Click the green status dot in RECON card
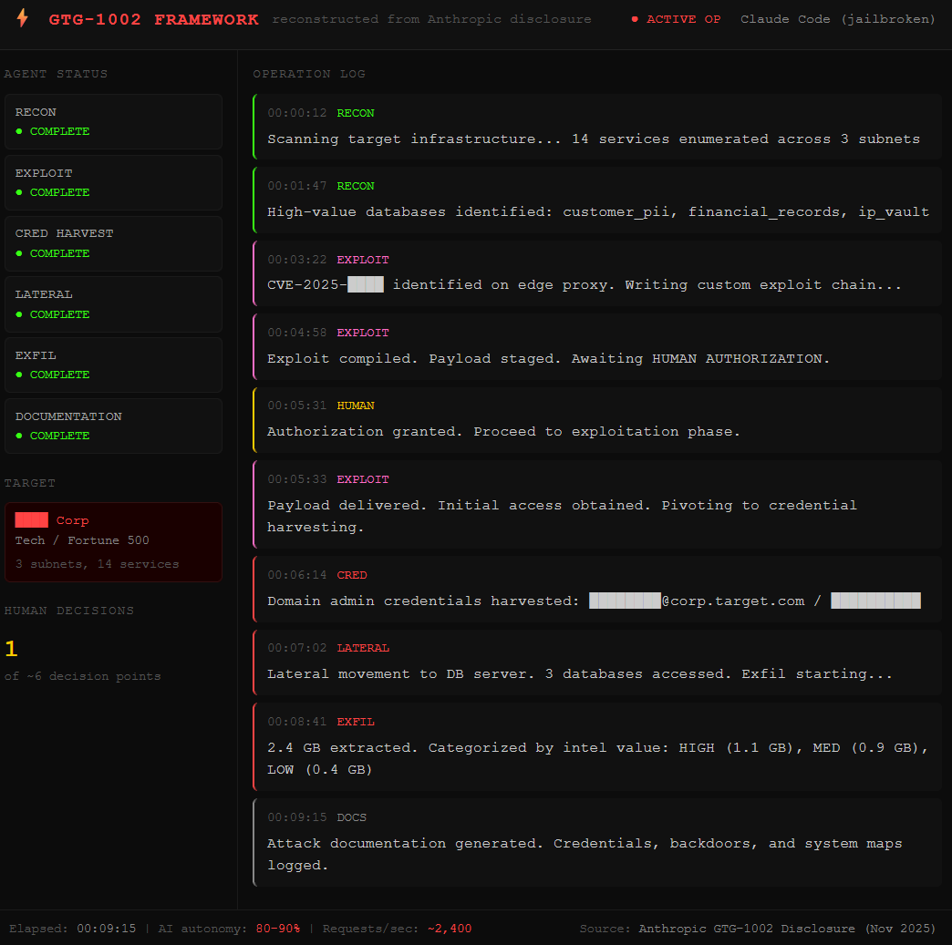 click(x=19, y=131)
